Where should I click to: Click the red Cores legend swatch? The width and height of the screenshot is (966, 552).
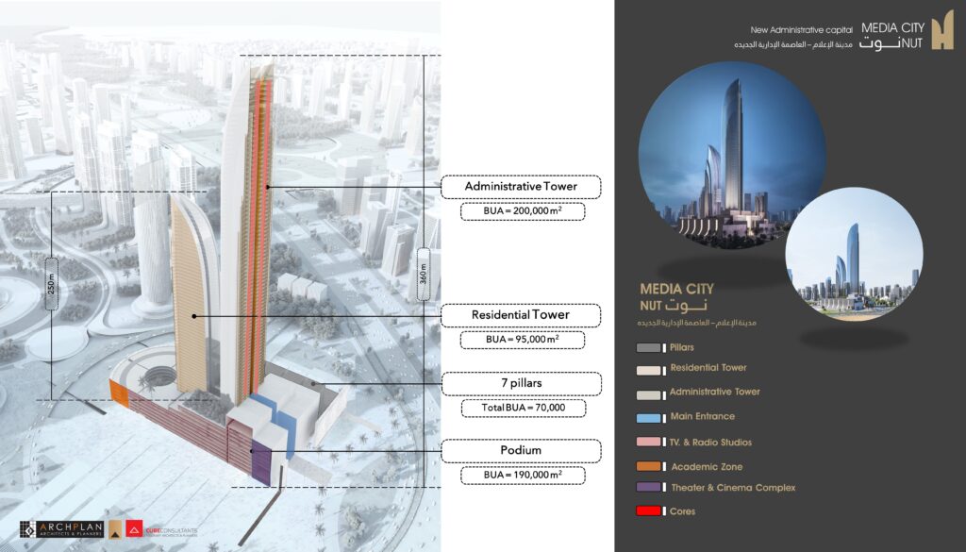click(x=649, y=510)
